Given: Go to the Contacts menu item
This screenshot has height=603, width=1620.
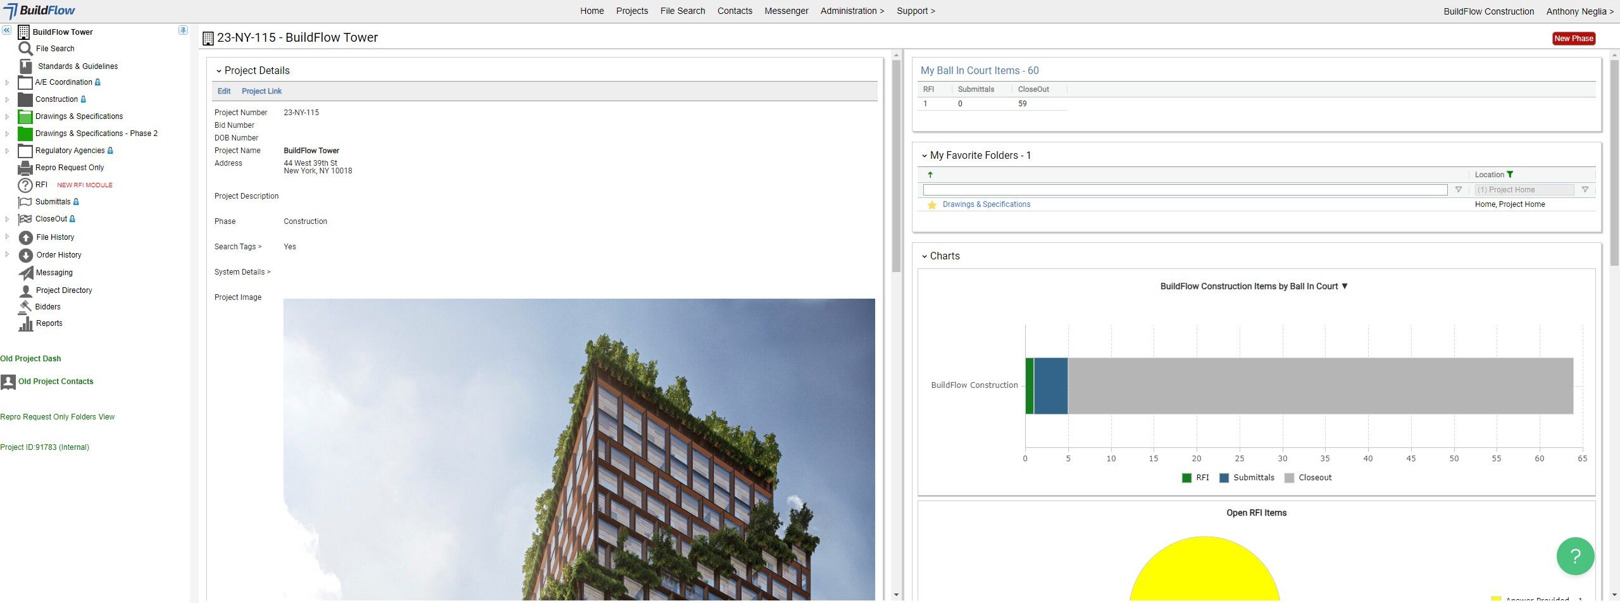Looking at the screenshot, I should coord(735,11).
